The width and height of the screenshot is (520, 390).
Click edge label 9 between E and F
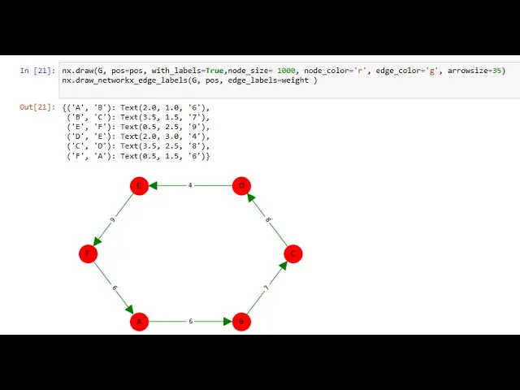pyautogui.click(x=113, y=220)
